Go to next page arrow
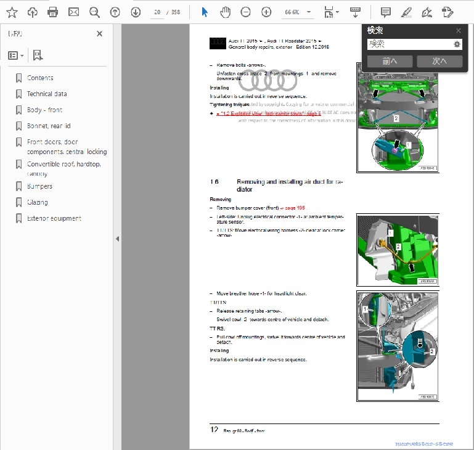This screenshot has width=474, height=450. pos(136,12)
